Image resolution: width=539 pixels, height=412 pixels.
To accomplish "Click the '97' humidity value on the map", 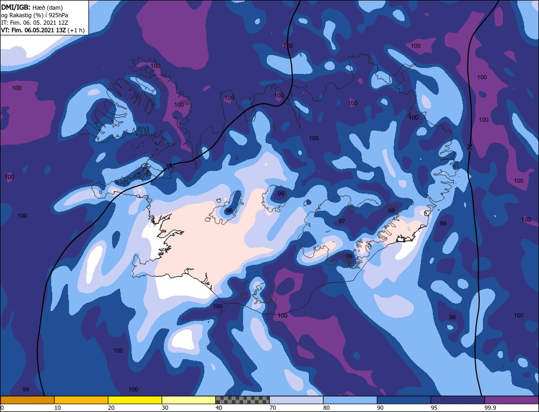I will pyautogui.click(x=342, y=221).
